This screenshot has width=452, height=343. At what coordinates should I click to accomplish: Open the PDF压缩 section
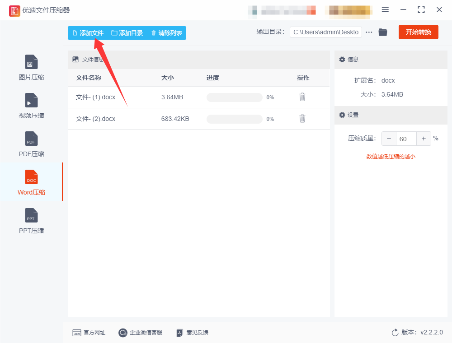point(31,144)
